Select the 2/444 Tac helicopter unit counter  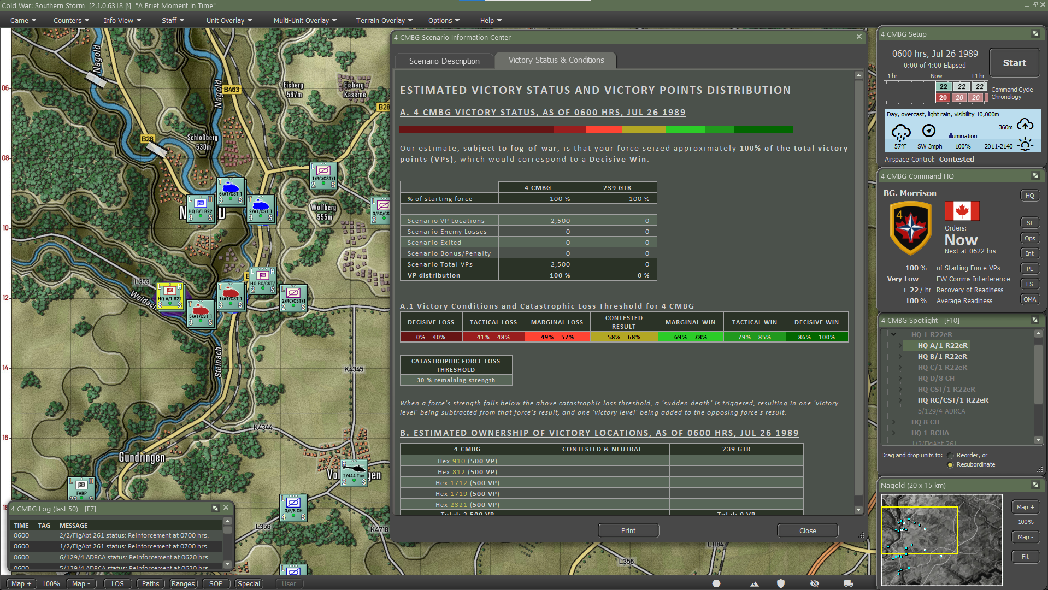354,473
